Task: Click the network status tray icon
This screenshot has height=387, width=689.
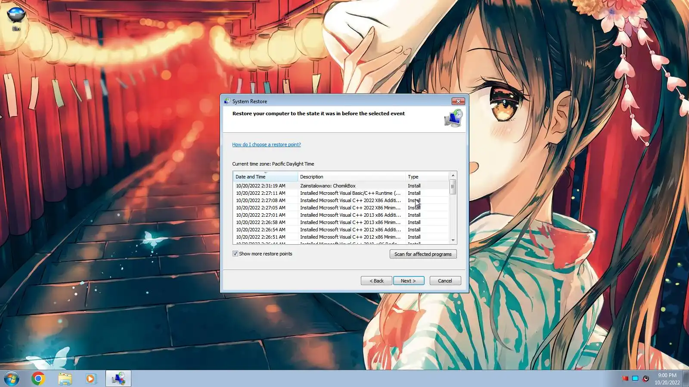Action: click(635, 378)
